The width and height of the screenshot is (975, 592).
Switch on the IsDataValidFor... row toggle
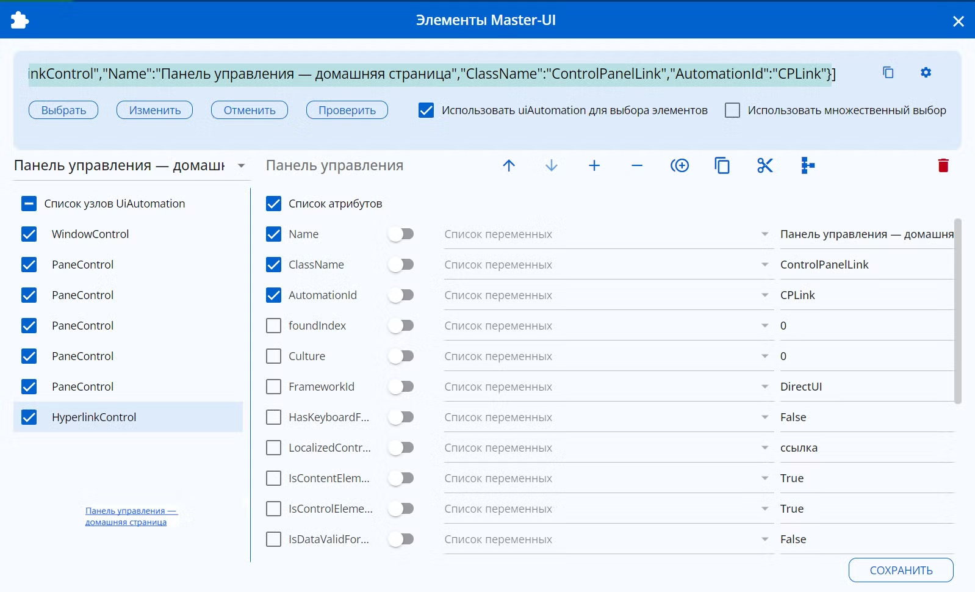pos(401,540)
